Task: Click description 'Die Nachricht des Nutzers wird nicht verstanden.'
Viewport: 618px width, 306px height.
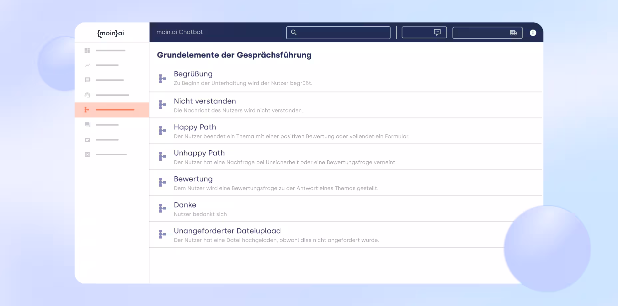Action: 238,110
